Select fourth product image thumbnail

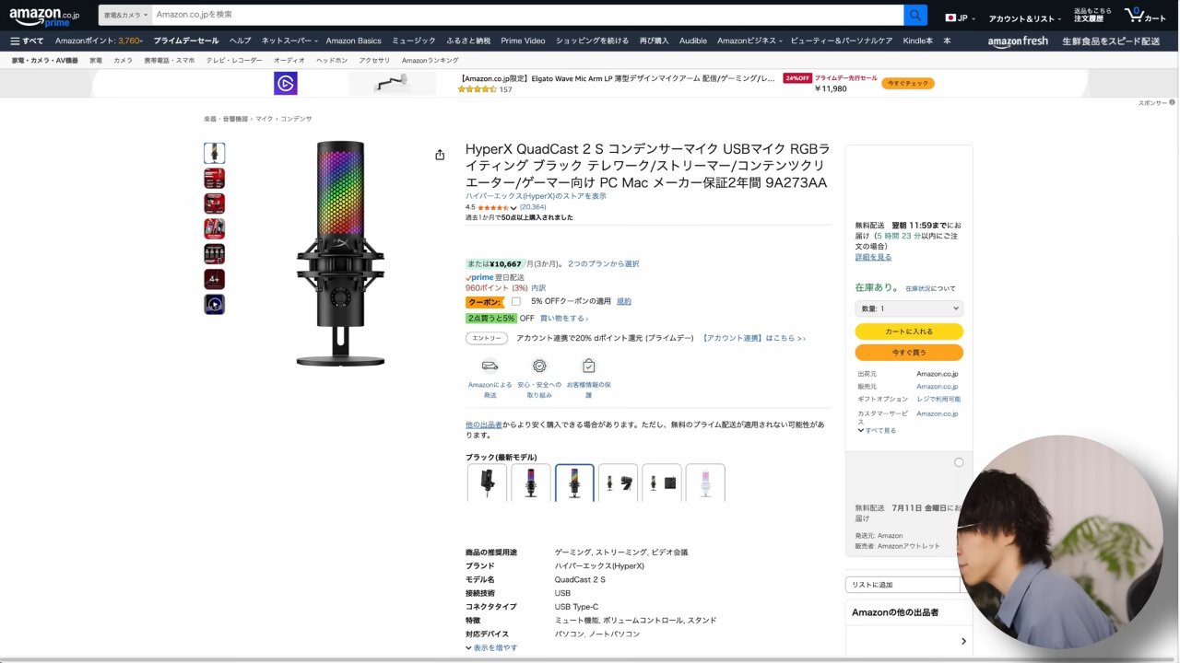tap(214, 228)
